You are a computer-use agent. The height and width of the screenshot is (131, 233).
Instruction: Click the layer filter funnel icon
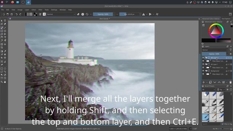coord(230,50)
